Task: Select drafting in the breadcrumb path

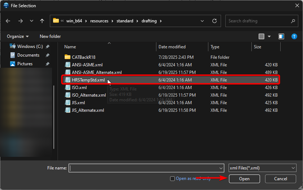Action: 149,21
